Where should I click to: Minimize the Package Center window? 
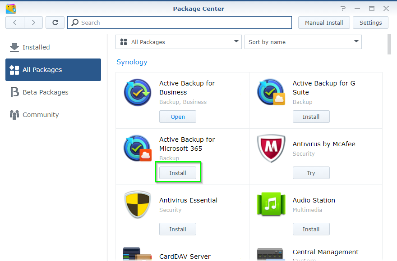[x=357, y=9]
